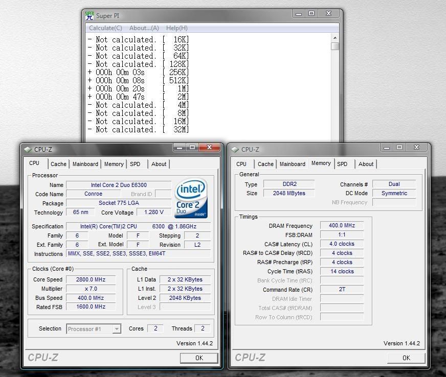Click the Technology value '65 nm'

click(x=80, y=212)
